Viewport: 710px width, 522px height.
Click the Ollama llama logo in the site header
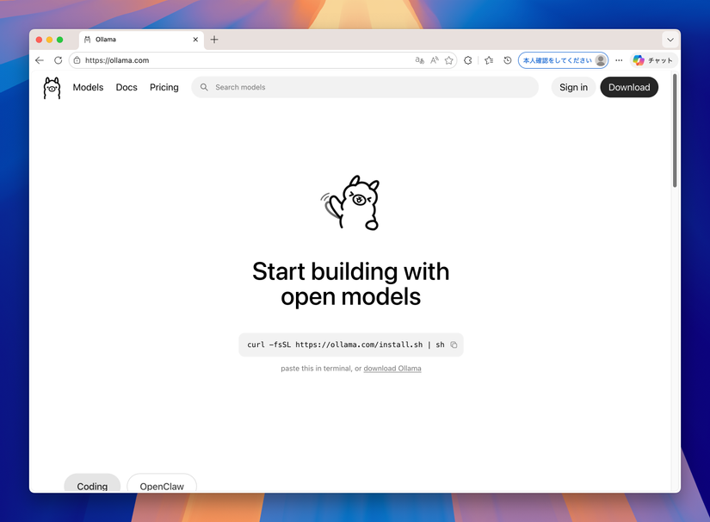[x=52, y=88]
